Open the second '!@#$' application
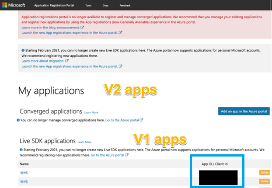The height and width of the screenshot is (188, 272). (x=24, y=181)
